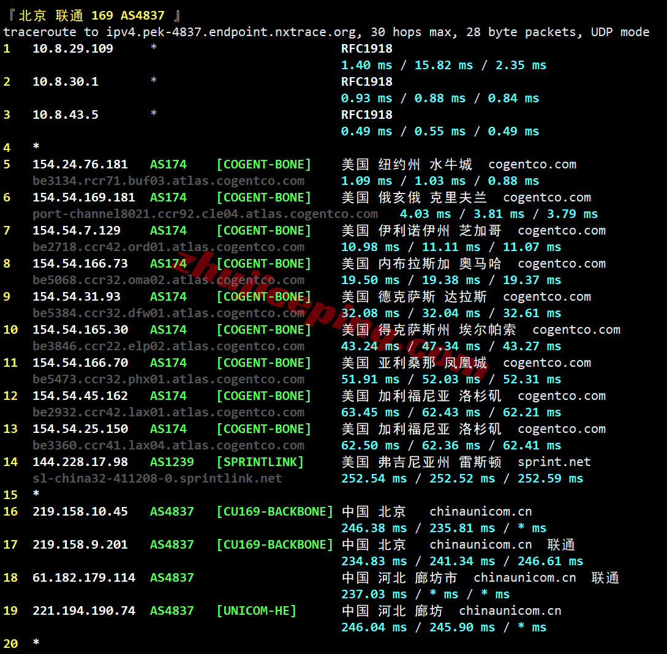Click latency 51.91 ms on hop 11
Viewport: 667px width, 654px height.
pos(370,380)
